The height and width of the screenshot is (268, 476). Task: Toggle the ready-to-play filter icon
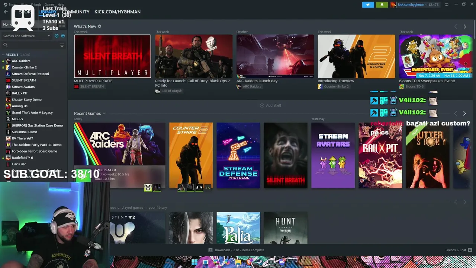tap(63, 36)
